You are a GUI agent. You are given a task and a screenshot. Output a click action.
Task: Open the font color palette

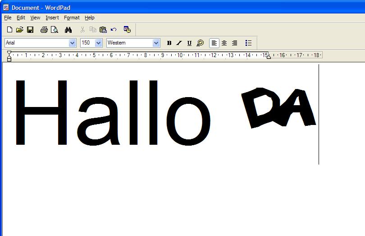(201, 43)
